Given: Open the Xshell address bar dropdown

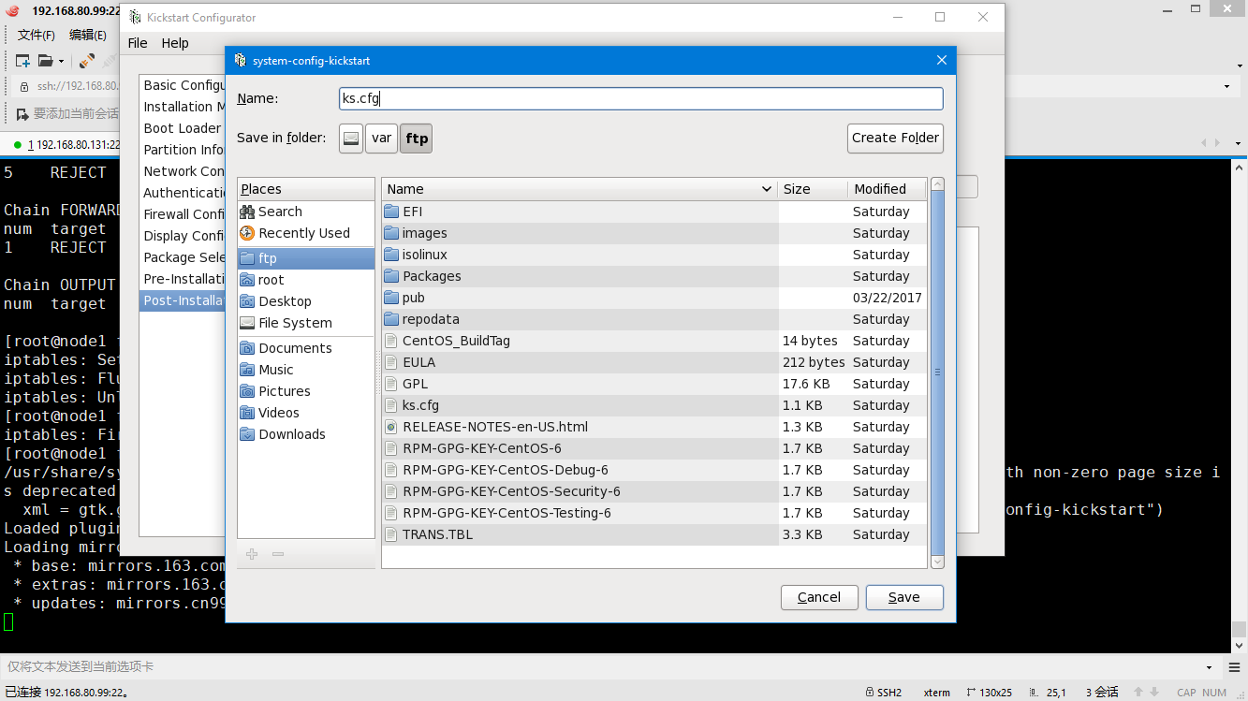Looking at the screenshot, I should pyautogui.click(x=1226, y=87).
